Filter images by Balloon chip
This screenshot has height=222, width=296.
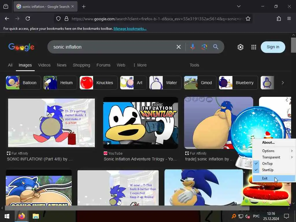23,83
